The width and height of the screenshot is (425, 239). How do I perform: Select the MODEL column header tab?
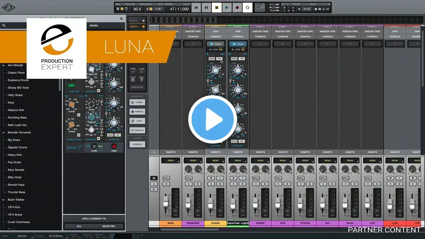[94, 26]
